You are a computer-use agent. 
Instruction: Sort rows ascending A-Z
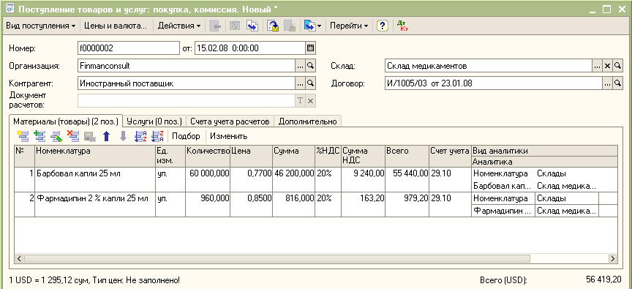click(140, 136)
